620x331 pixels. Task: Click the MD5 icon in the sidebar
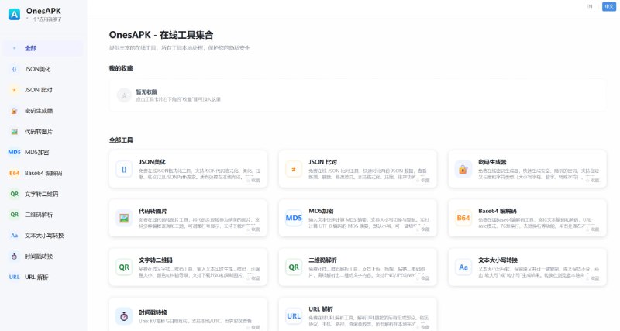pyautogui.click(x=14, y=152)
